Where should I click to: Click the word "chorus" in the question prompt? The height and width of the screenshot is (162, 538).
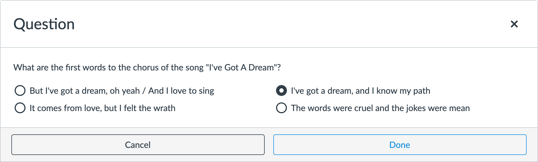tap(146, 67)
